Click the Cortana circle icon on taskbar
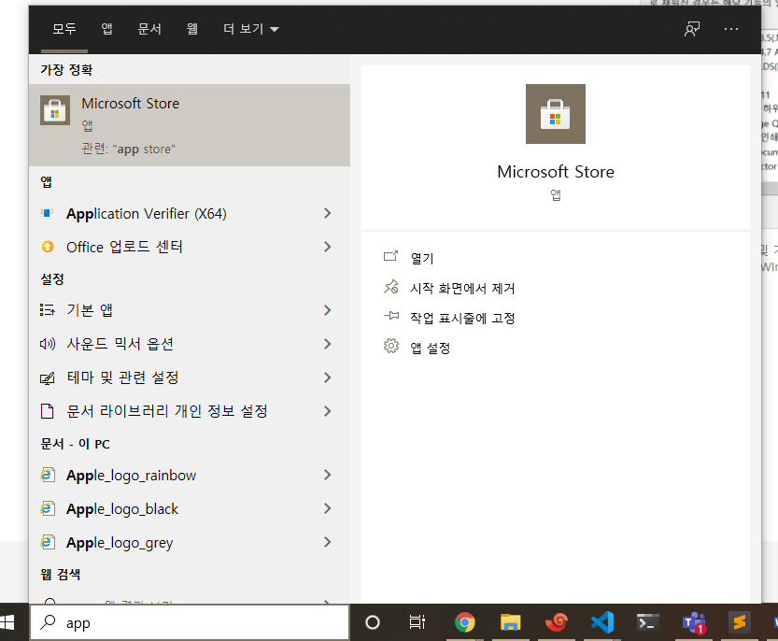The image size is (778, 641). click(x=372, y=622)
